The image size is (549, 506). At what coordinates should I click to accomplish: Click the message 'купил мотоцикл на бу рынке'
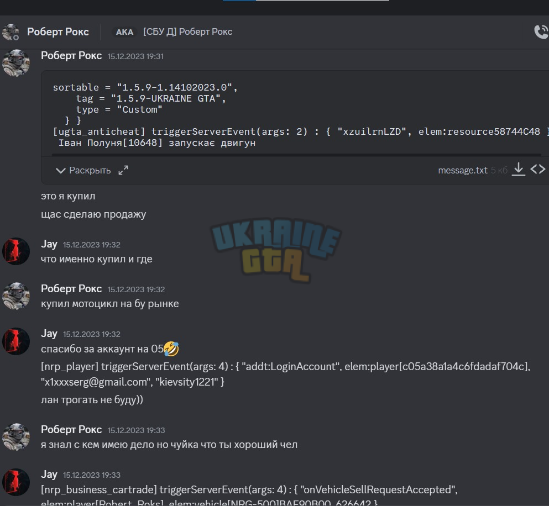[x=110, y=304]
